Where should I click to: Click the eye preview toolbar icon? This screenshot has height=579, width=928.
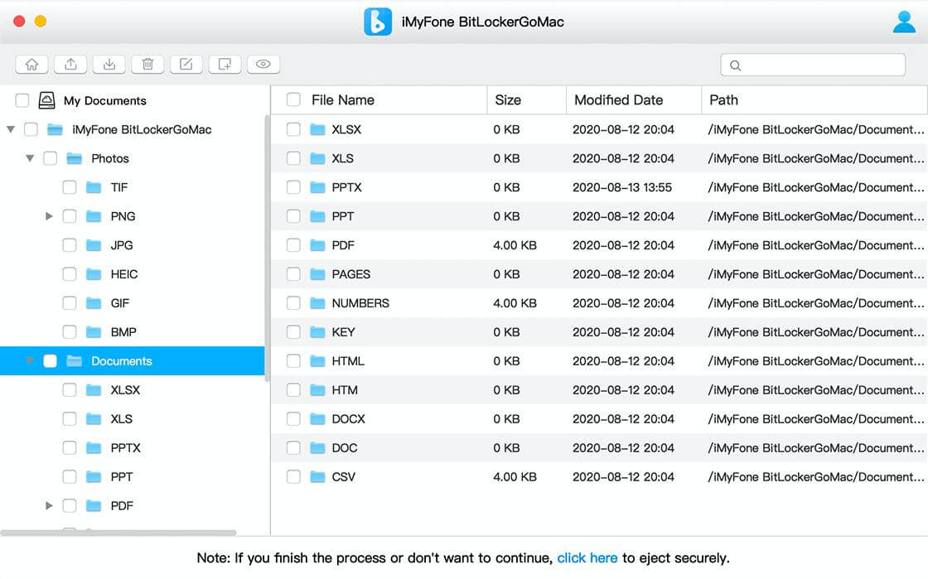(263, 65)
